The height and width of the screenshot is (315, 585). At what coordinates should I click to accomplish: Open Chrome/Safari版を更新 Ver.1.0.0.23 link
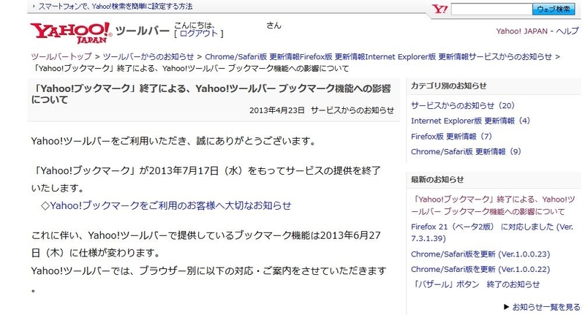point(480,254)
